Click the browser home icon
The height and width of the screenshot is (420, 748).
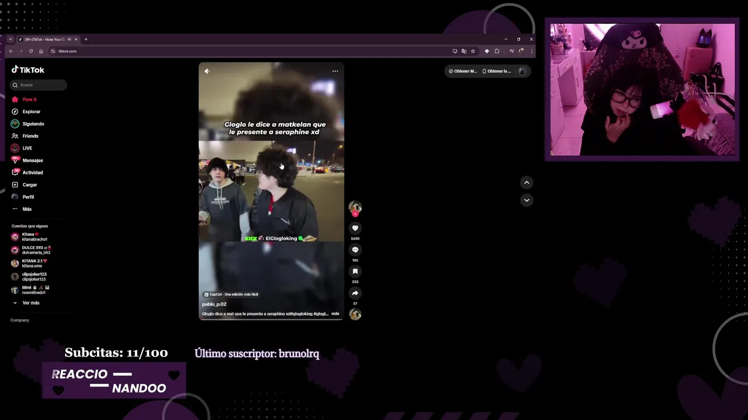pos(41,51)
